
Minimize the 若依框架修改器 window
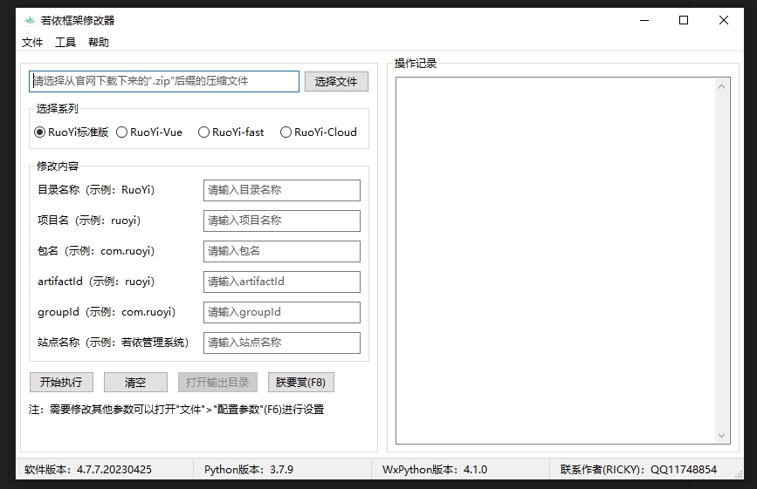tap(644, 20)
